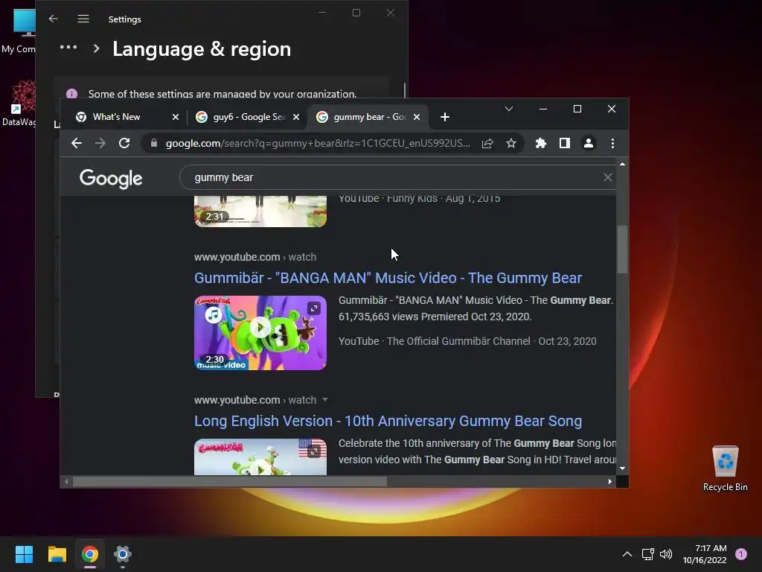Screen dimensions: 762x572
Task: Switch to What's New tab
Action: click(117, 117)
